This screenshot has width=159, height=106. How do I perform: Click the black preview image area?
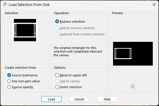pos(133,54)
